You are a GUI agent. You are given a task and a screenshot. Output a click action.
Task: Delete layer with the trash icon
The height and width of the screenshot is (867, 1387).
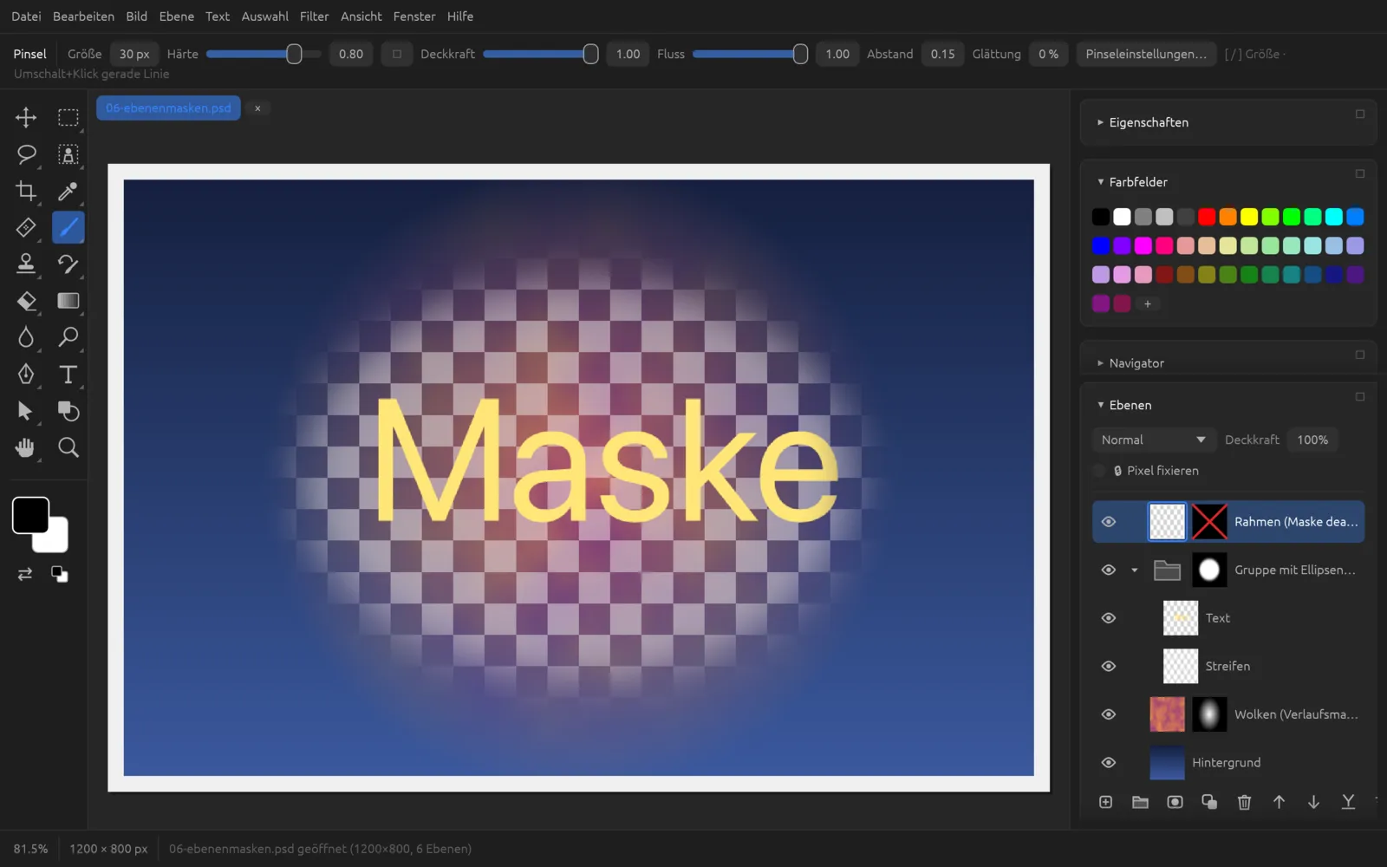click(x=1244, y=802)
